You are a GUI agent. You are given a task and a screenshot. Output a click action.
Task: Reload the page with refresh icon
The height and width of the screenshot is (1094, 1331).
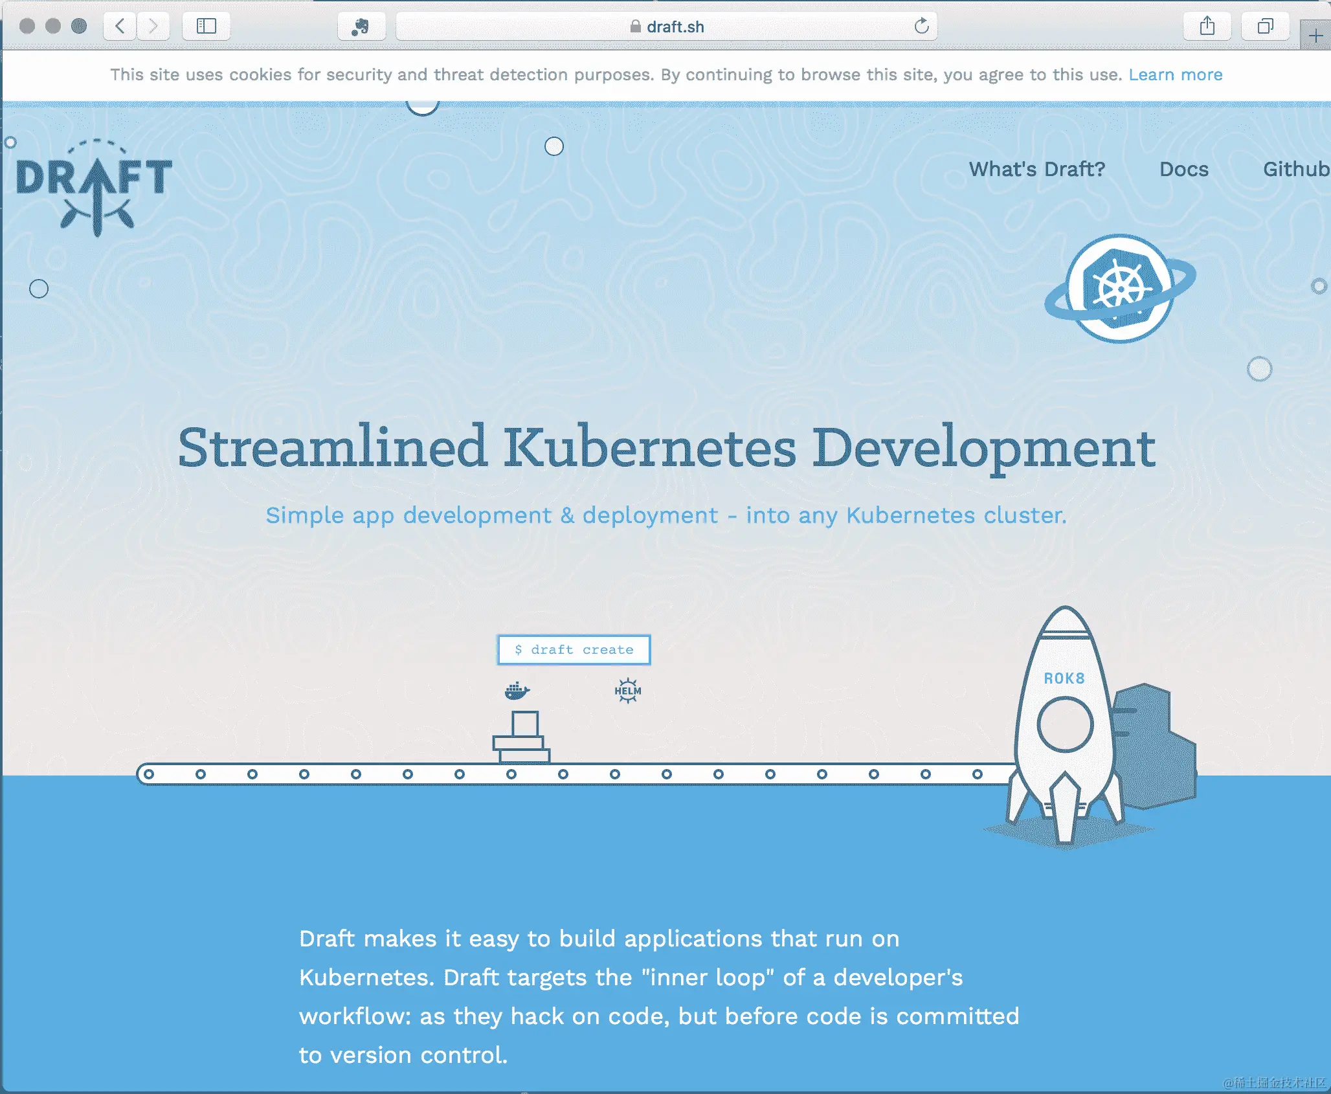click(921, 26)
